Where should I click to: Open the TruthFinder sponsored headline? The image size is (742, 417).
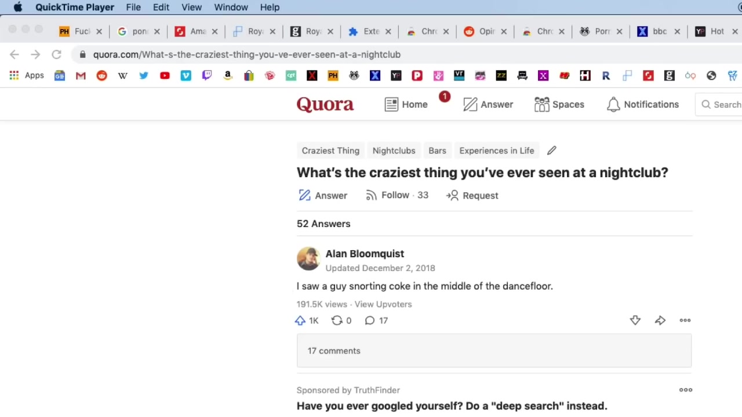tap(452, 406)
